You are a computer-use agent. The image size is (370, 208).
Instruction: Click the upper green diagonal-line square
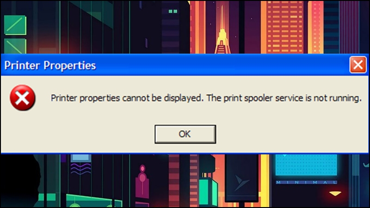(x=15, y=25)
